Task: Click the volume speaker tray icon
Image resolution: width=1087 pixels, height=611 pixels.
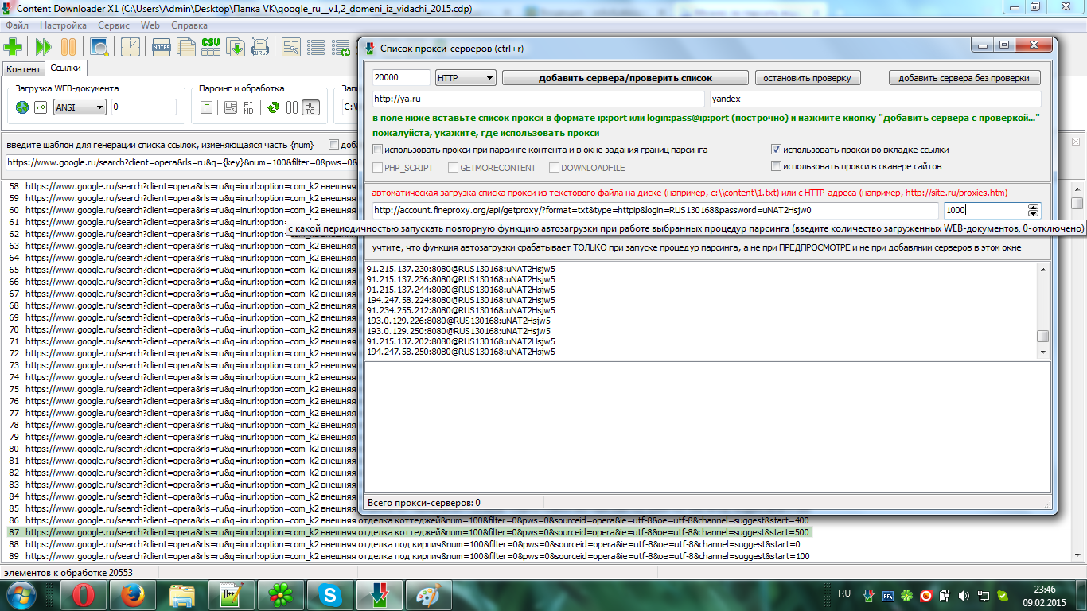Action: (x=964, y=595)
